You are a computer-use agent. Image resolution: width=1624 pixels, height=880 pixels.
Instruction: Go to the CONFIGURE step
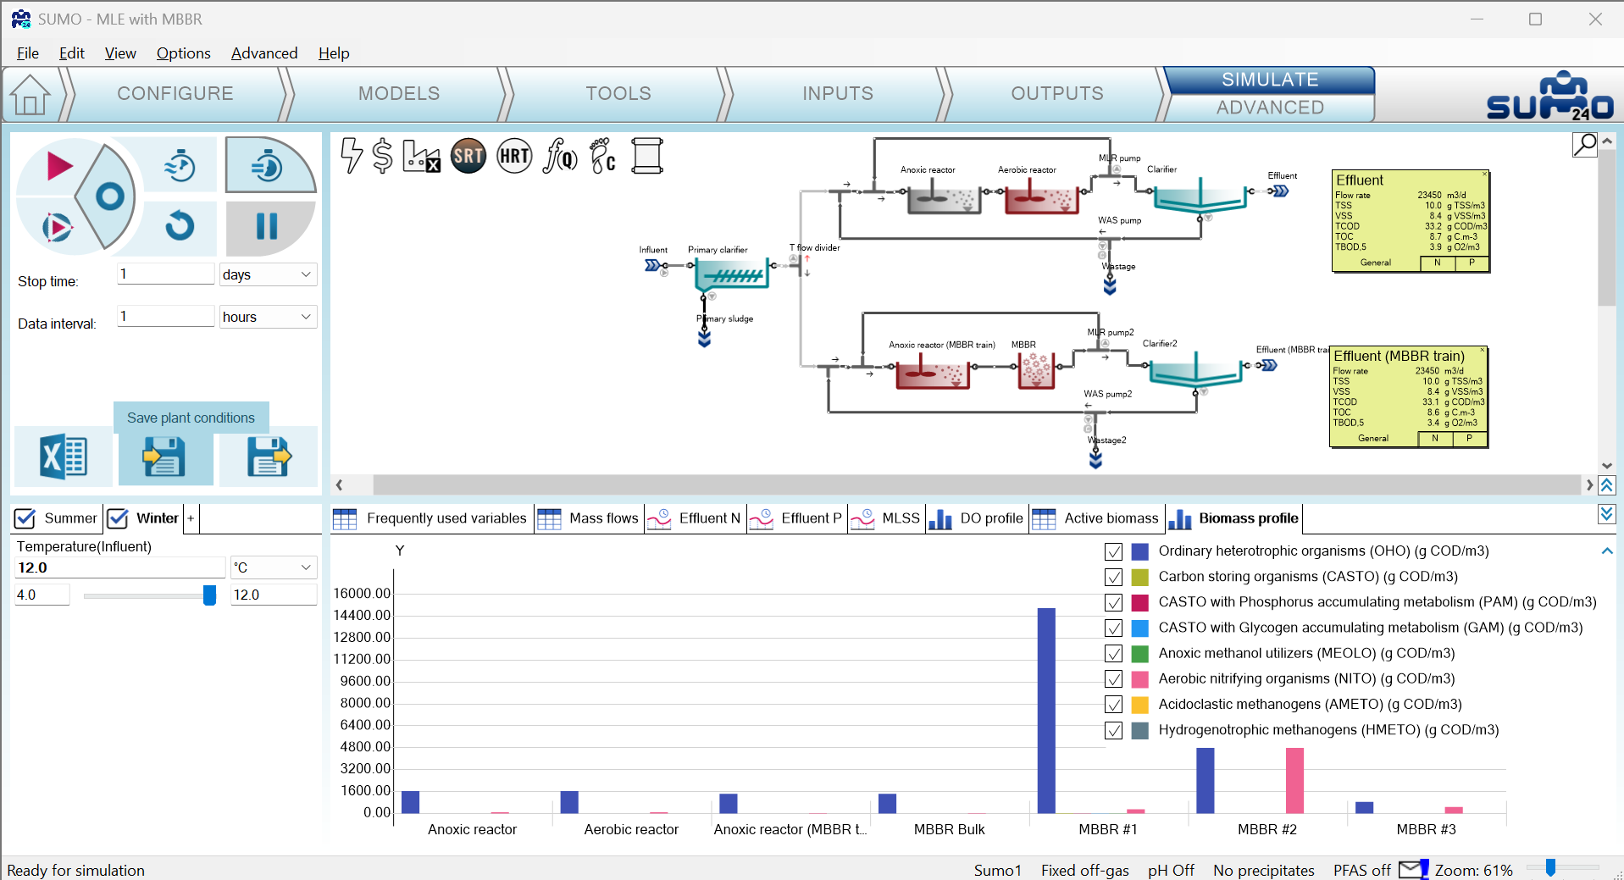pyautogui.click(x=175, y=93)
